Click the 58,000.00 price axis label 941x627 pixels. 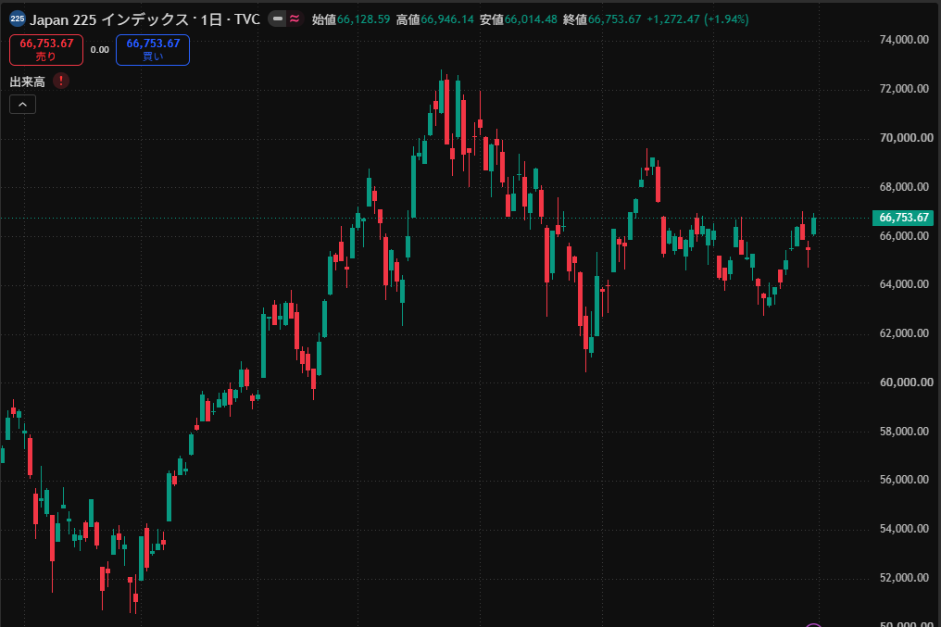904,432
